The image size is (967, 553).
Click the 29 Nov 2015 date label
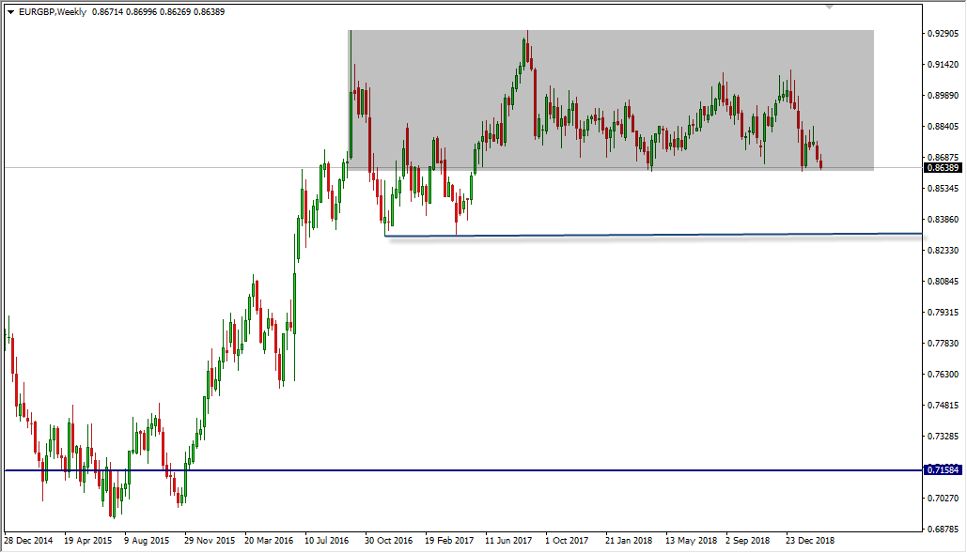pos(210,540)
